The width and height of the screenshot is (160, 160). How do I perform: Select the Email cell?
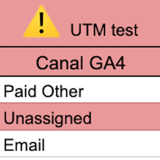[24, 145]
